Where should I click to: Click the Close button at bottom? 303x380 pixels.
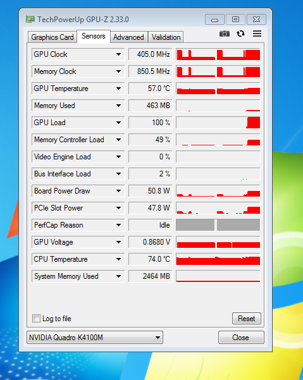click(x=241, y=338)
